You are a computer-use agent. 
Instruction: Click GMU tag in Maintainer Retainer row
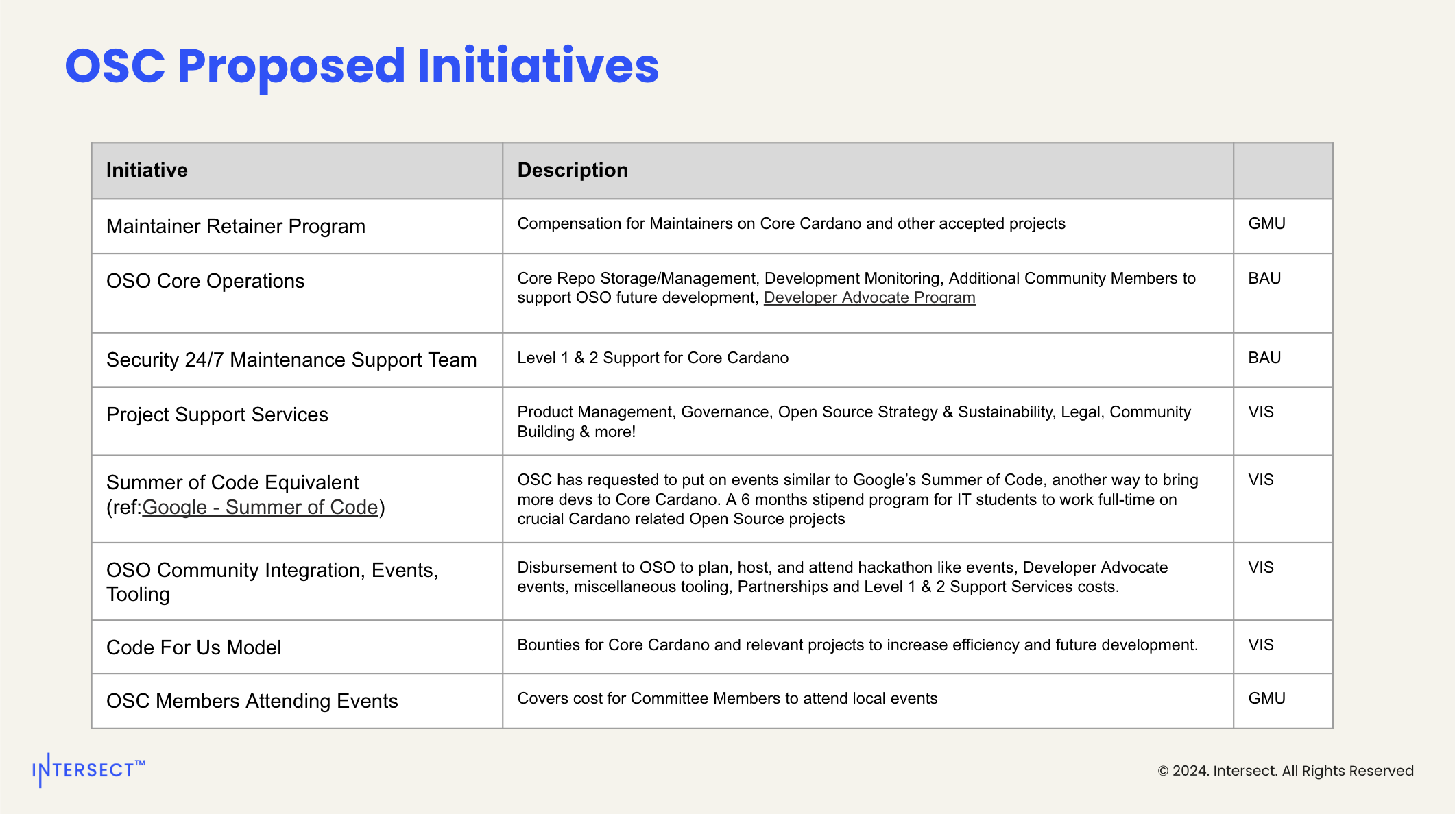click(x=1266, y=224)
